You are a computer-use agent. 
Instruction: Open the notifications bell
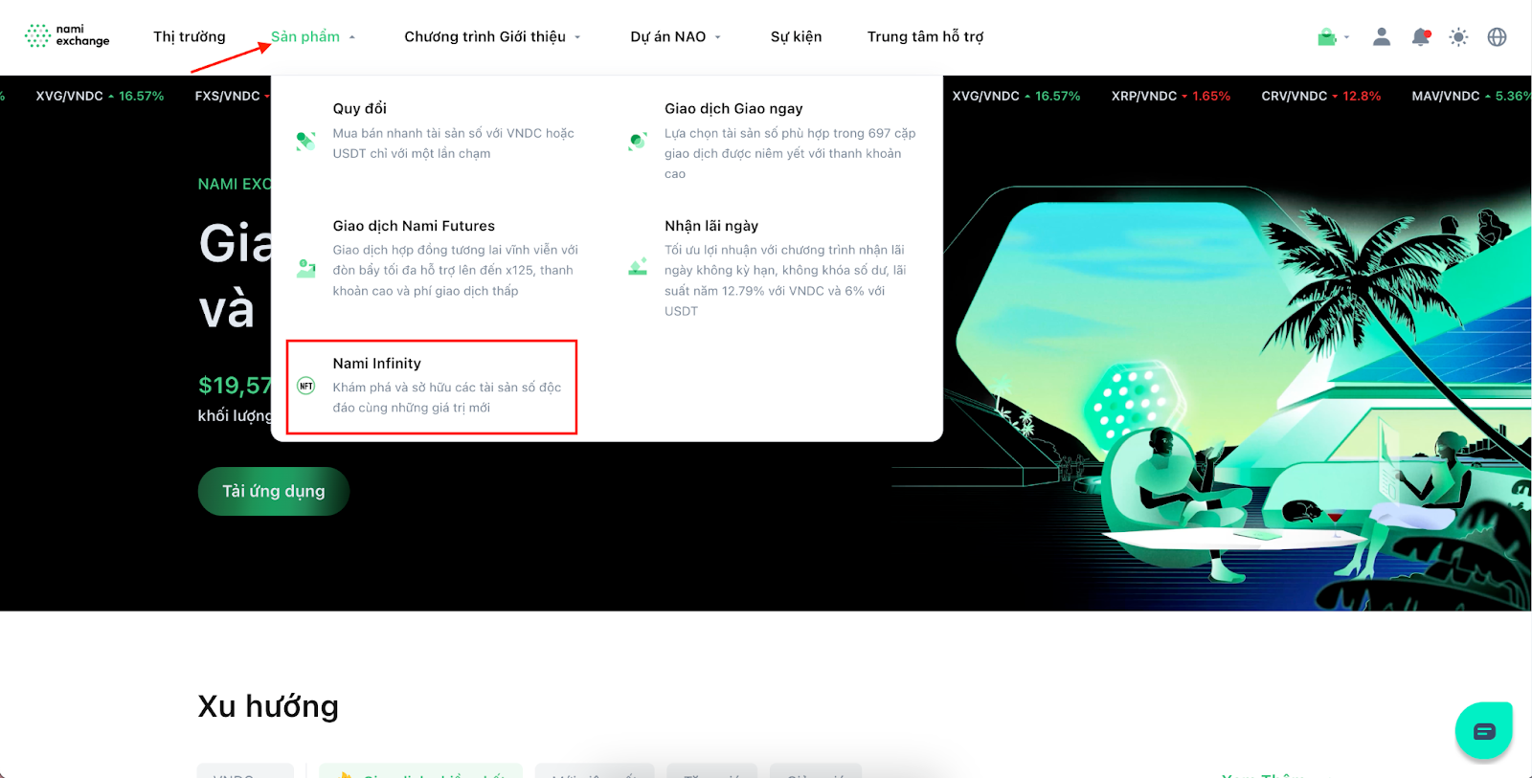(1421, 37)
